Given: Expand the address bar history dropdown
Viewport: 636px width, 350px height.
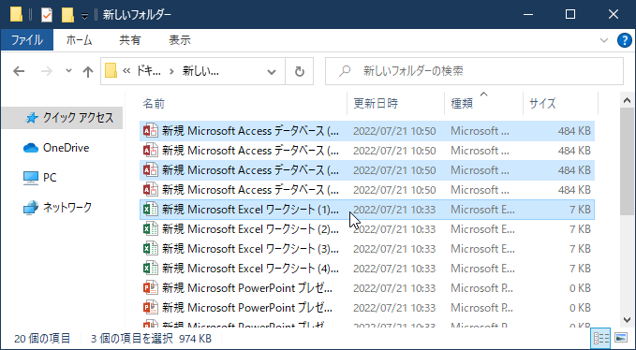Looking at the screenshot, I should pos(272,72).
